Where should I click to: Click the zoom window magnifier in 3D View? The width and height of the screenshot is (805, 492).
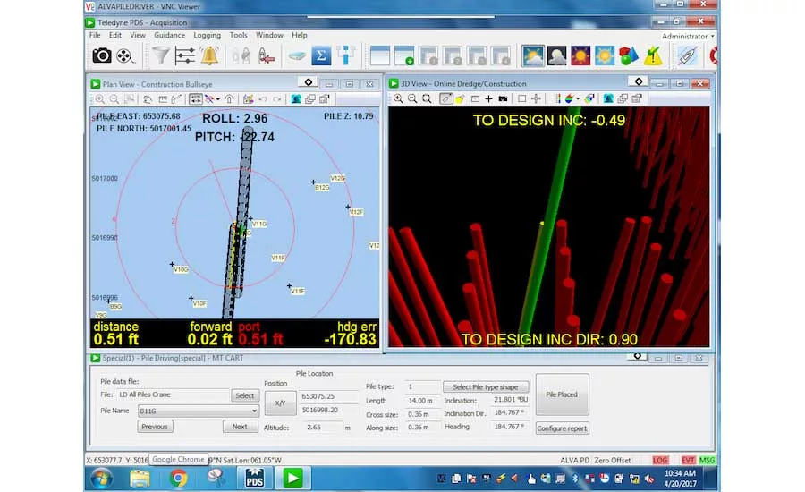(x=427, y=98)
